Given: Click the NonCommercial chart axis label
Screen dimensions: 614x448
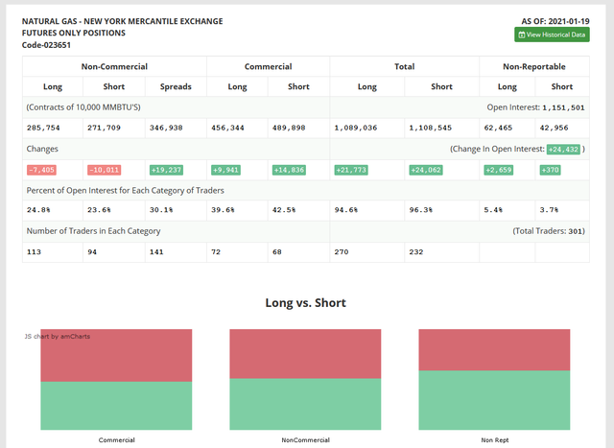Looking at the screenshot, I should click(305, 440).
